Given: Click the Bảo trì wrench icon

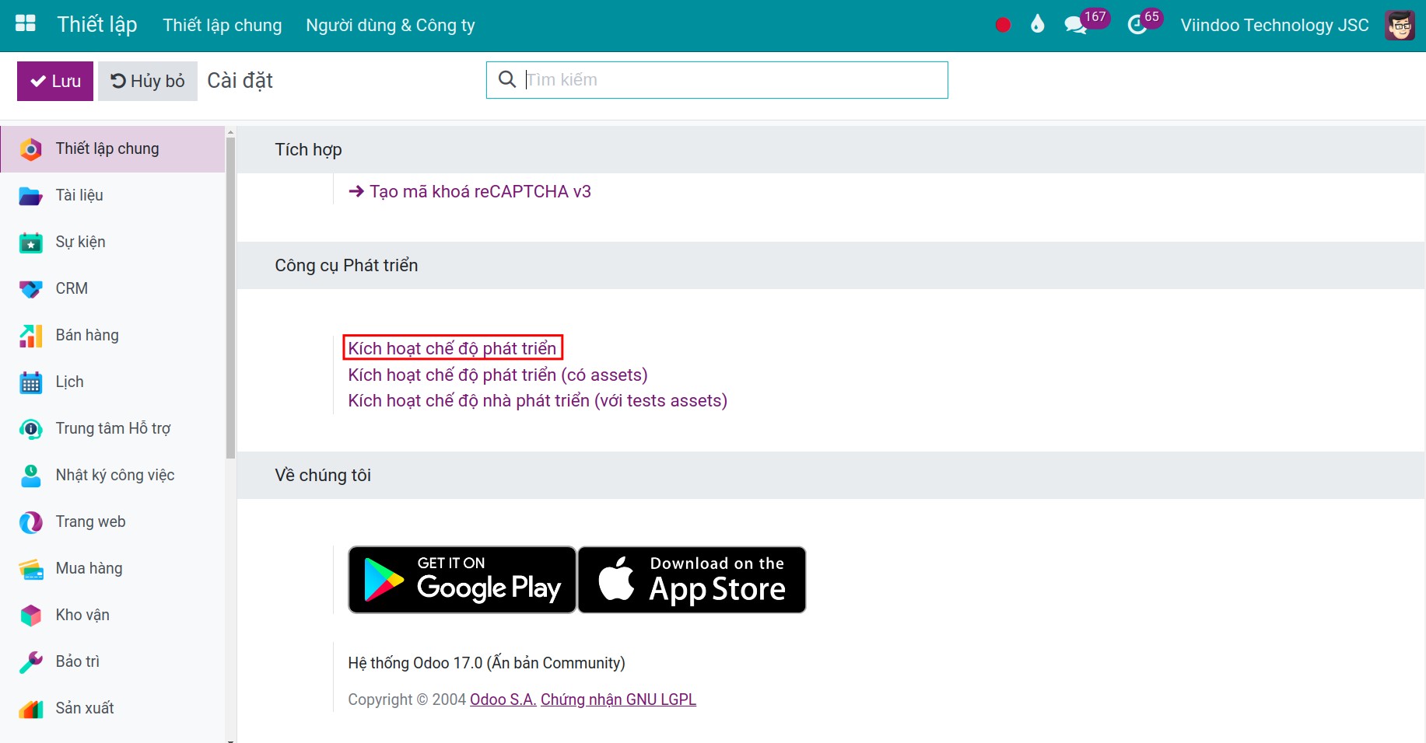Looking at the screenshot, I should (x=30, y=662).
